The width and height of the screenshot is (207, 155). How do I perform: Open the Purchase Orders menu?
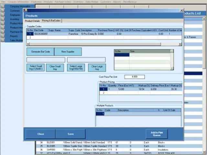point(63,2)
